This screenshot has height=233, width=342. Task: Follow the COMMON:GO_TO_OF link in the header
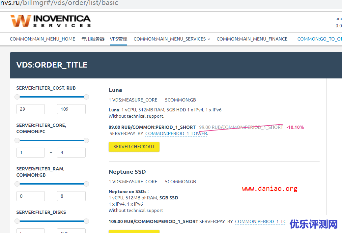320,39
